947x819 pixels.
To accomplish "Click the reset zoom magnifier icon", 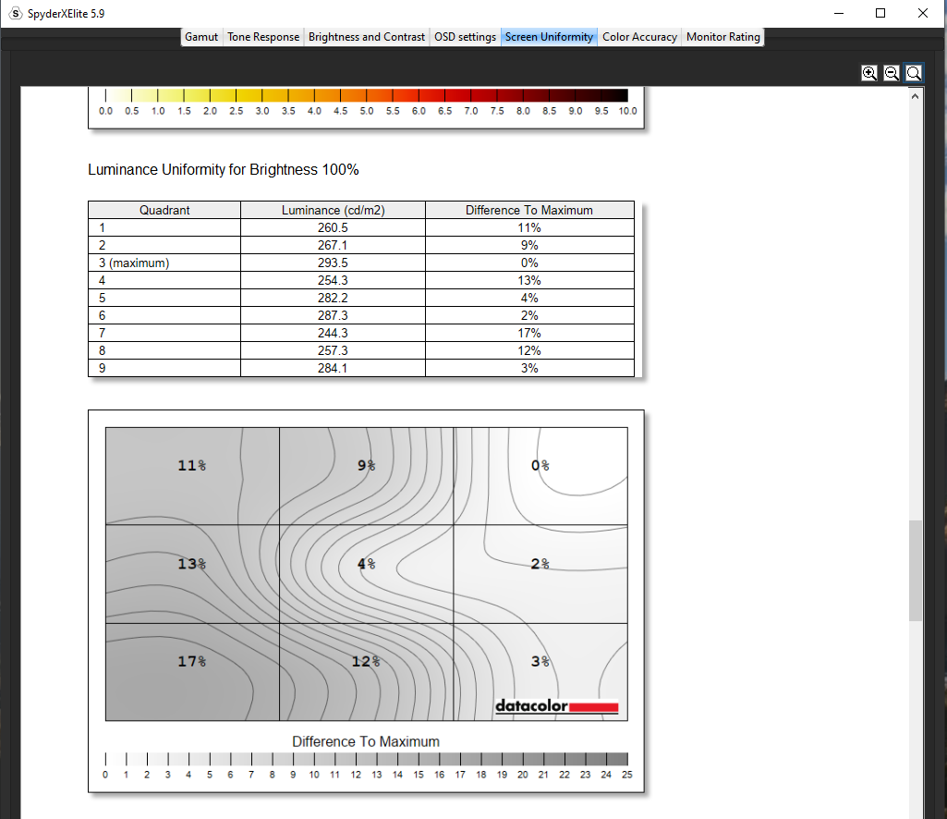I will point(914,73).
